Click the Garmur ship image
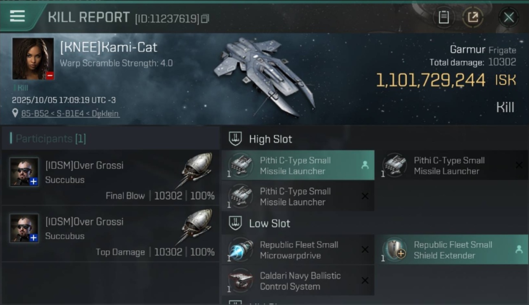Screen dimensions: 529x305 [x=264, y=76]
